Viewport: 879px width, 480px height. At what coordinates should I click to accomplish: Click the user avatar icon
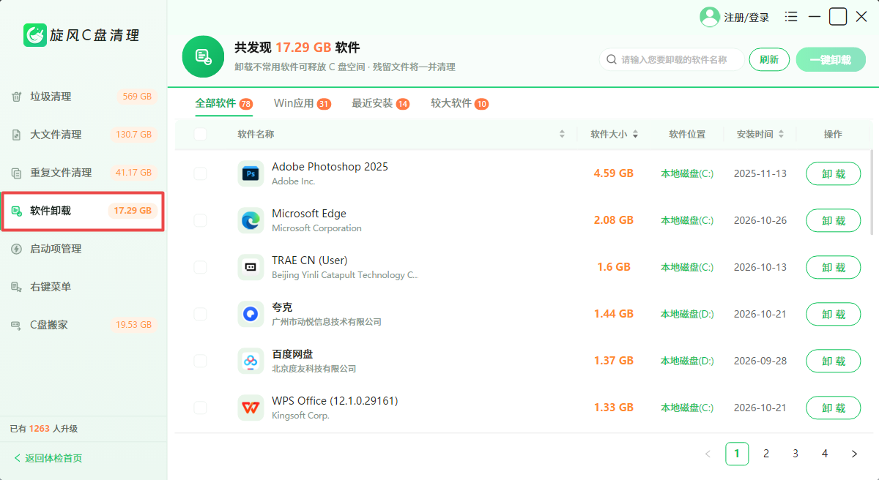(710, 17)
